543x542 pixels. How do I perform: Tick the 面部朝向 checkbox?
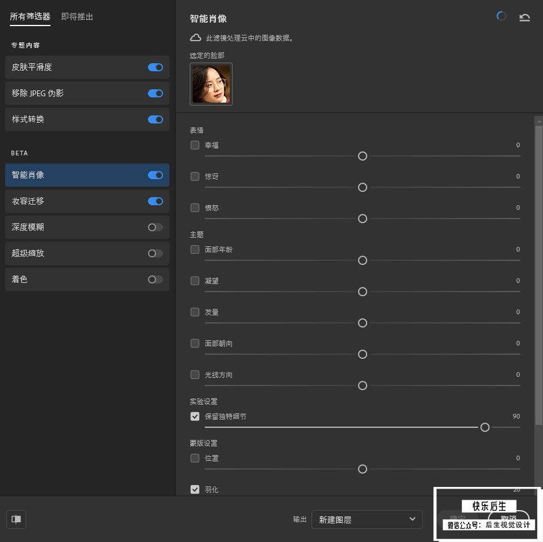pos(195,343)
